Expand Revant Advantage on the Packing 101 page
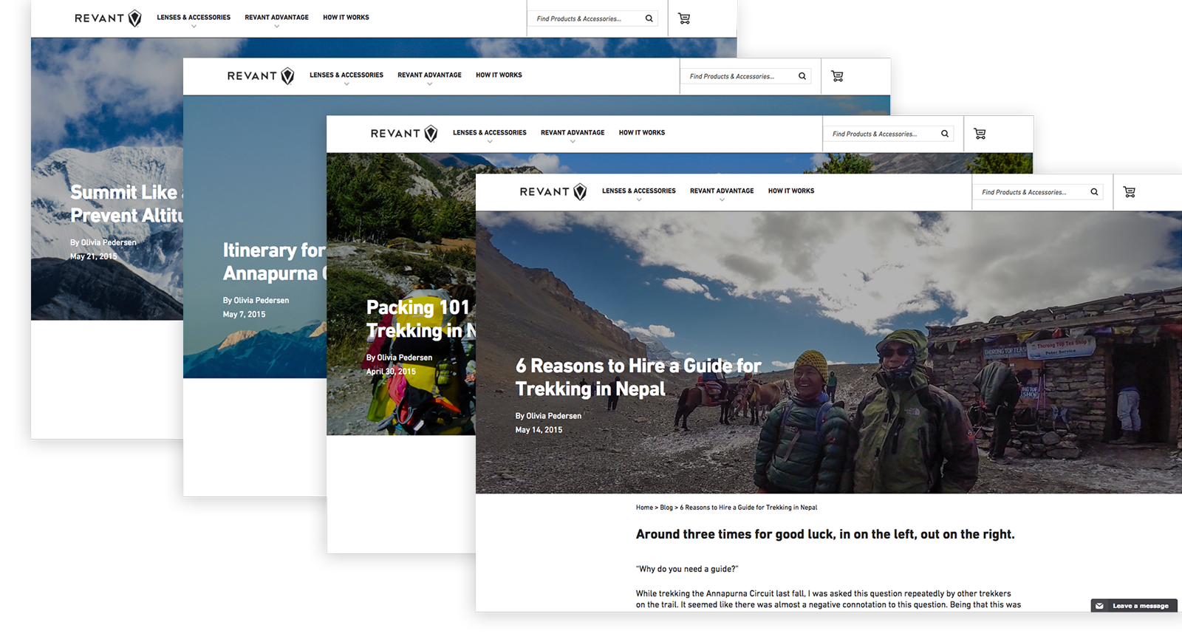The width and height of the screenshot is (1182, 642). click(x=573, y=136)
